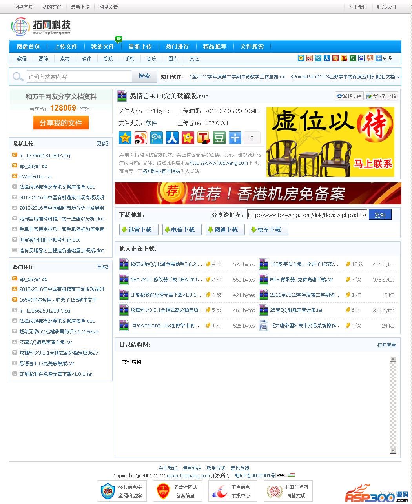This screenshot has width=412, height=504.
Task: Click 举报文件 button
Action: [x=349, y=96]
